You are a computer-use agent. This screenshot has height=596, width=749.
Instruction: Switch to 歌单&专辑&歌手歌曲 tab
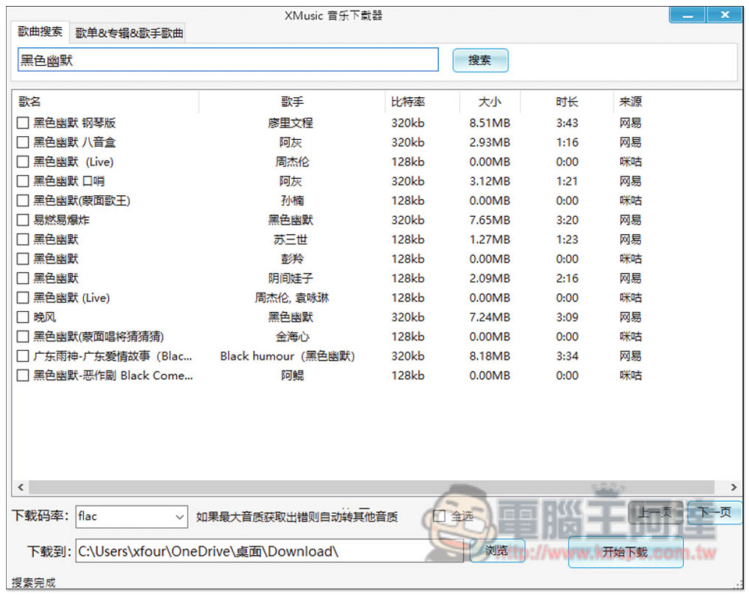(129, 34)
